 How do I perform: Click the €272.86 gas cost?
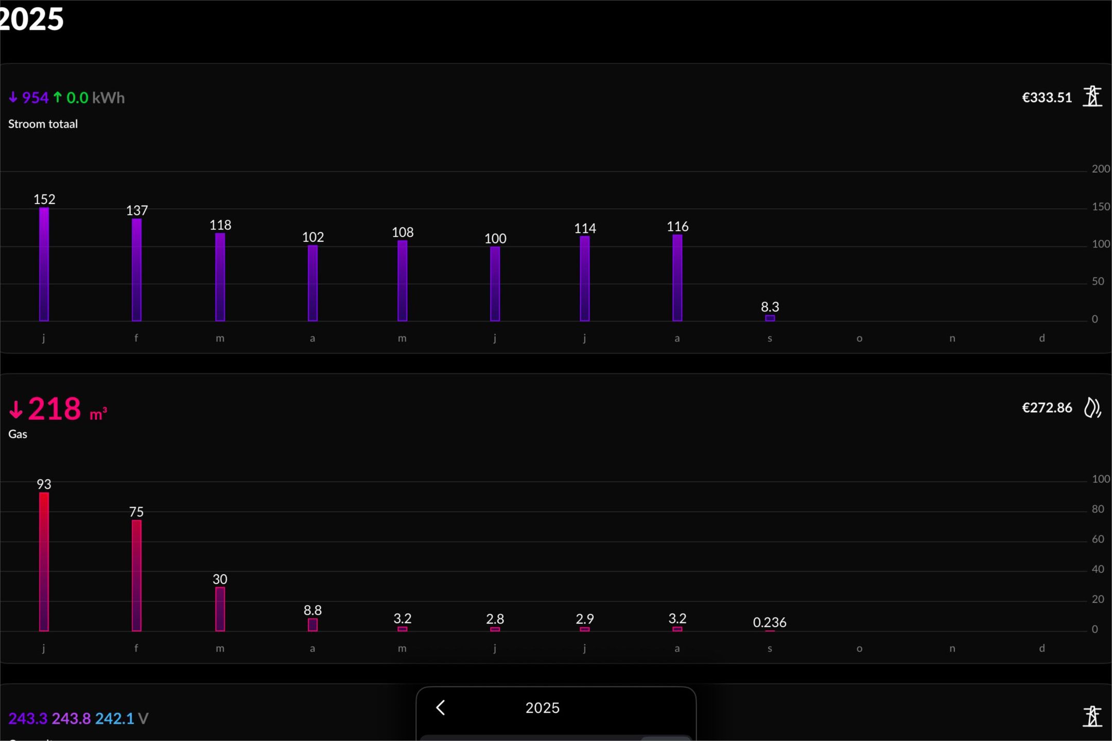pos(1047,408)
